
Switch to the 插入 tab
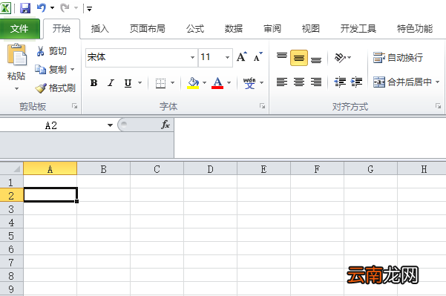coord(100,29)
